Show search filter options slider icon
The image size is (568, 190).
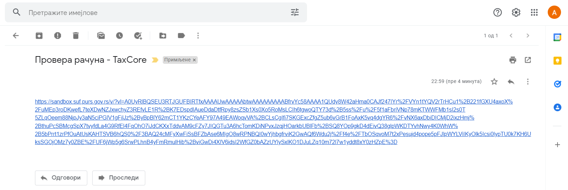[295, 13]
